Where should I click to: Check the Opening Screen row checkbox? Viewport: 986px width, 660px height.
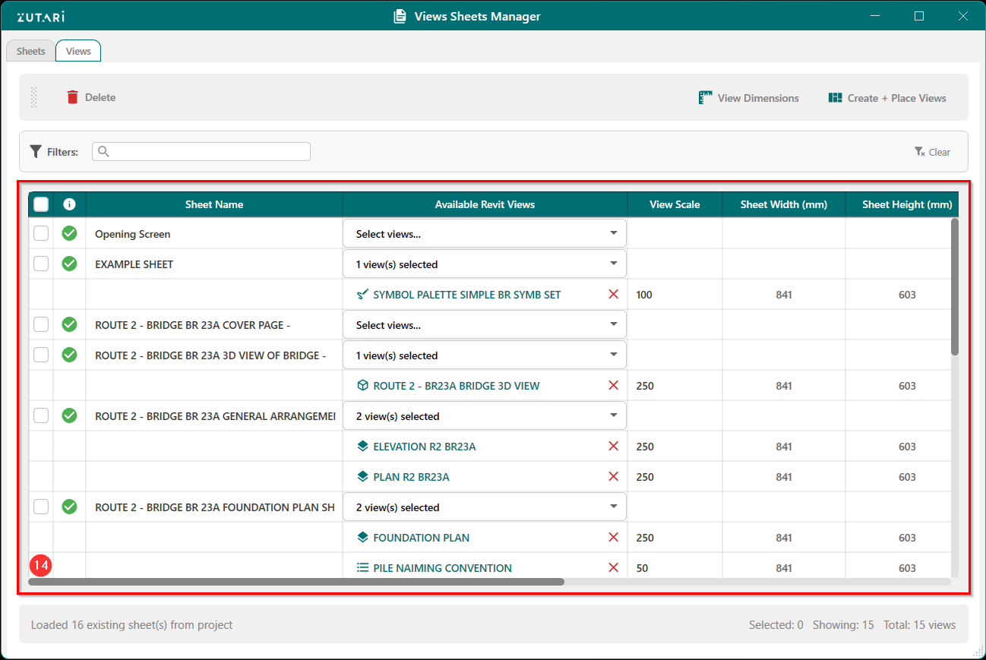41,234
